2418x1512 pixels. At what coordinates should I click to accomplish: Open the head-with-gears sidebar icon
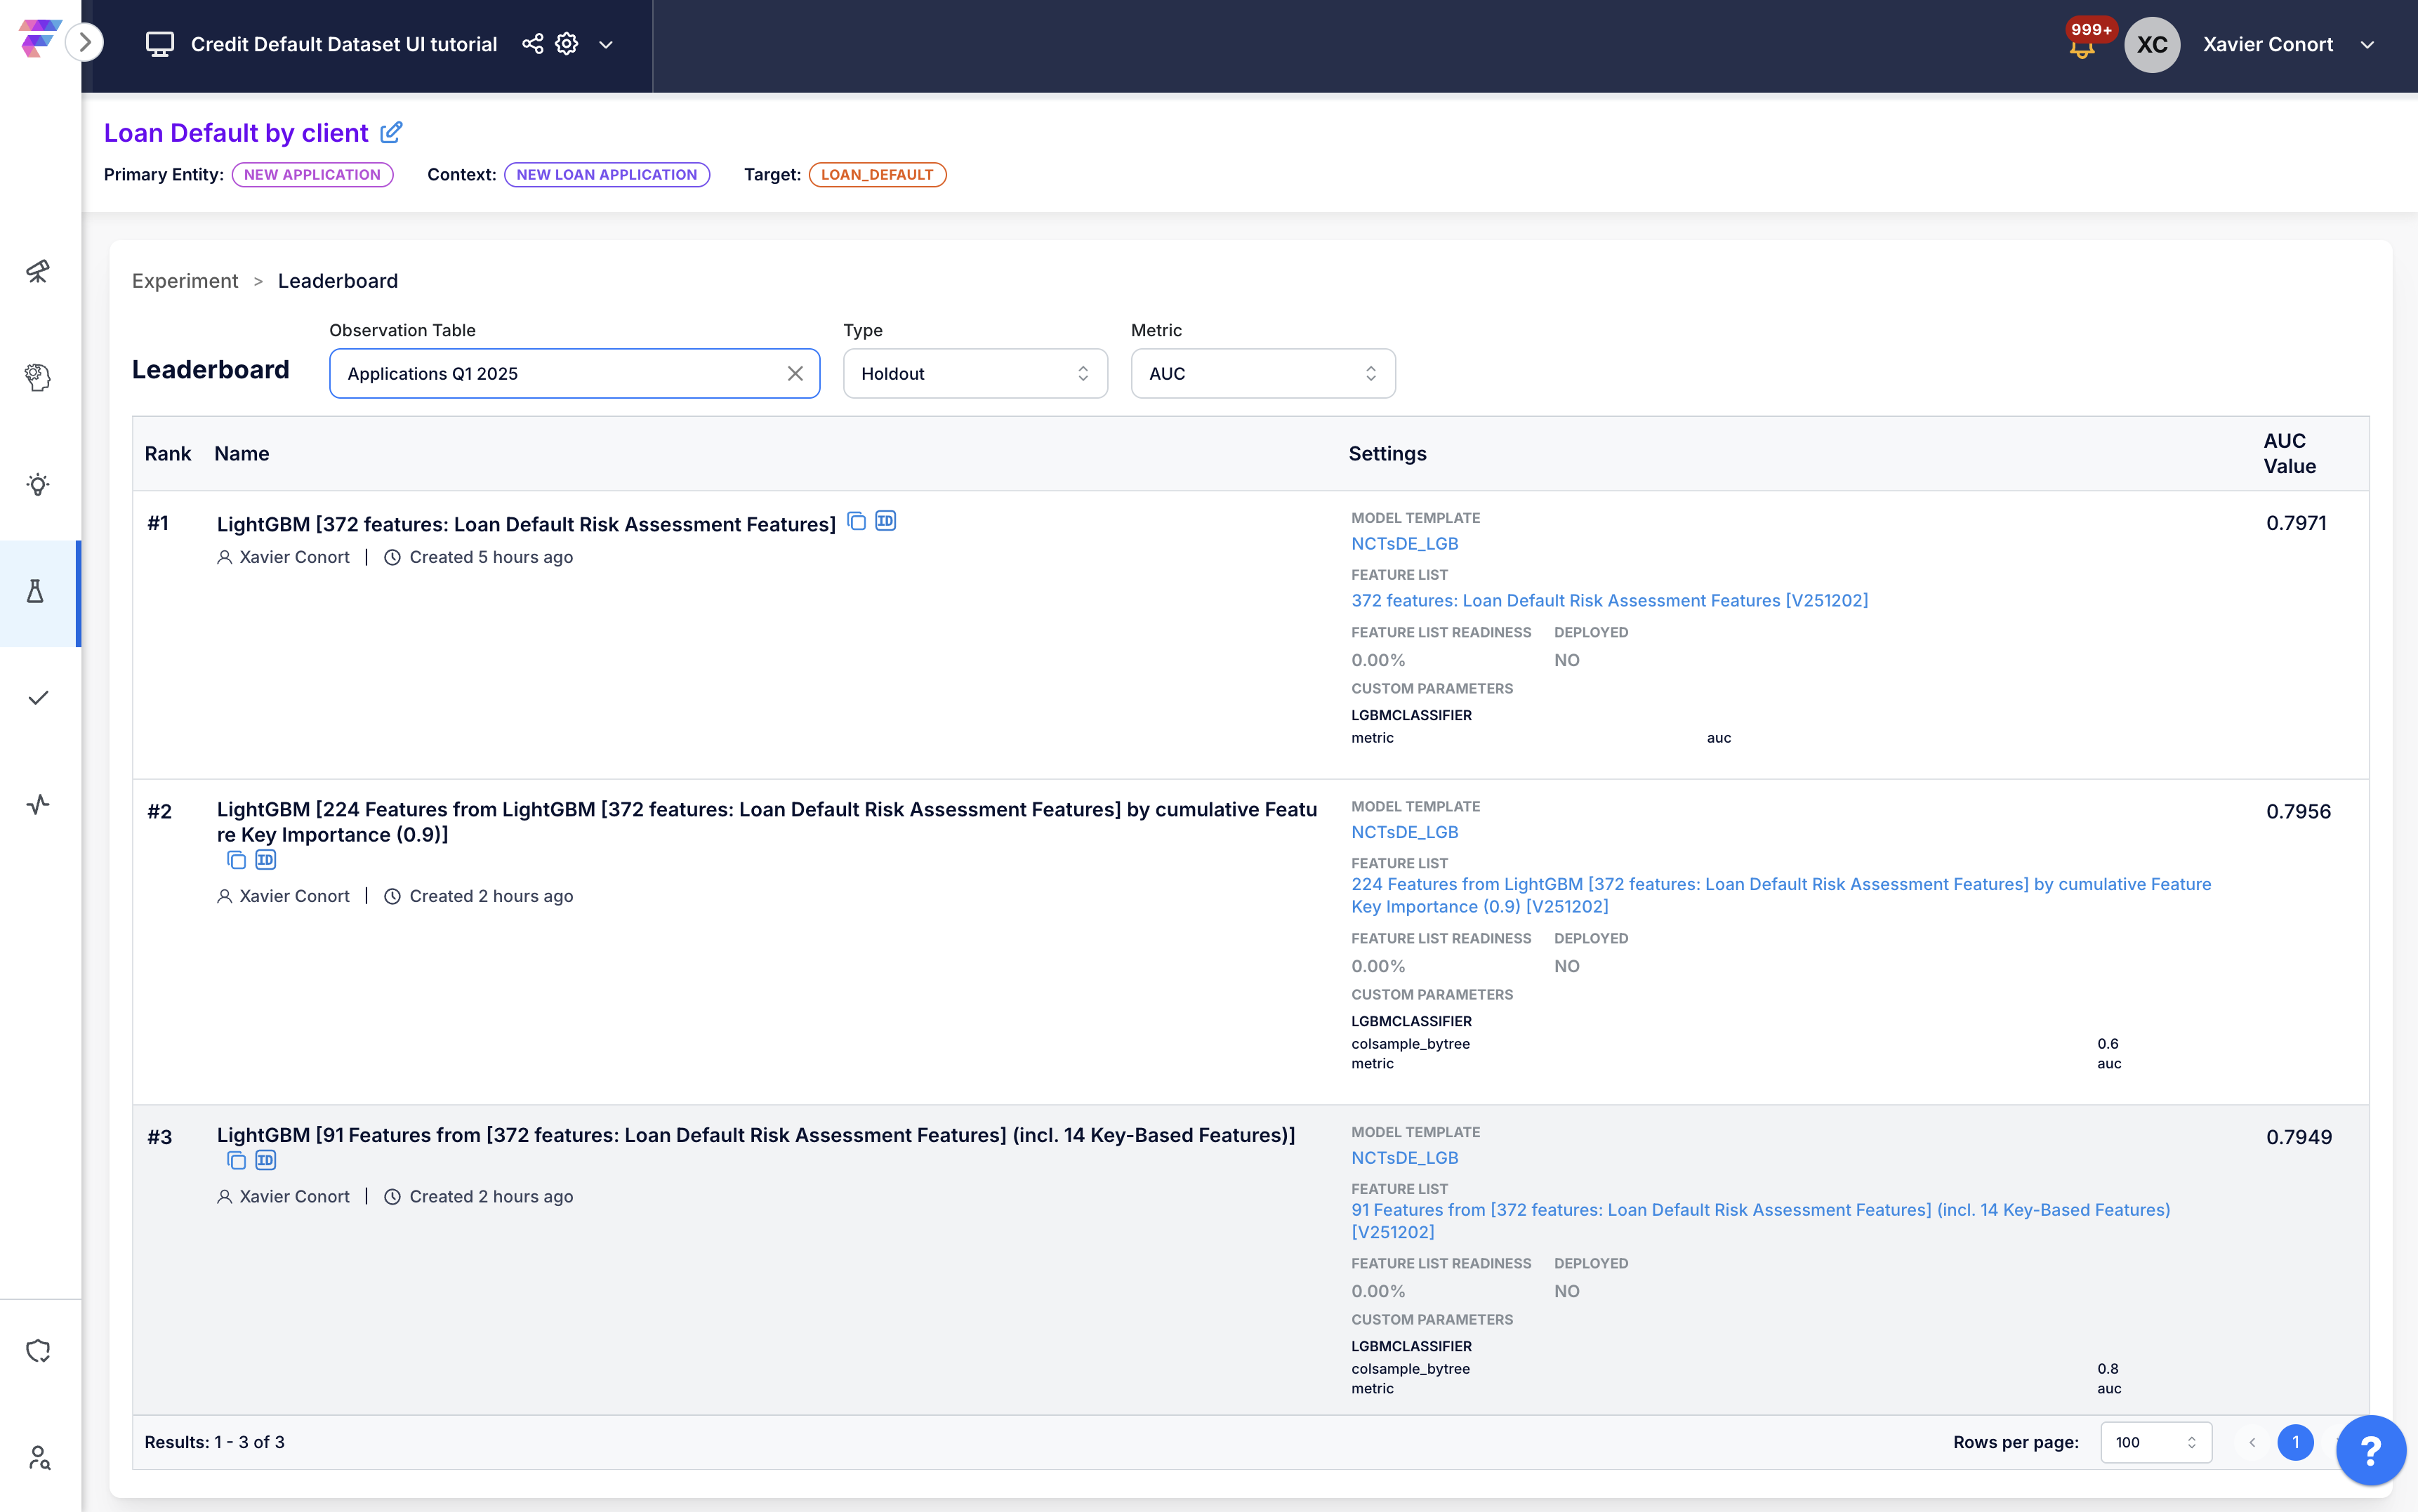coord(38,377)
